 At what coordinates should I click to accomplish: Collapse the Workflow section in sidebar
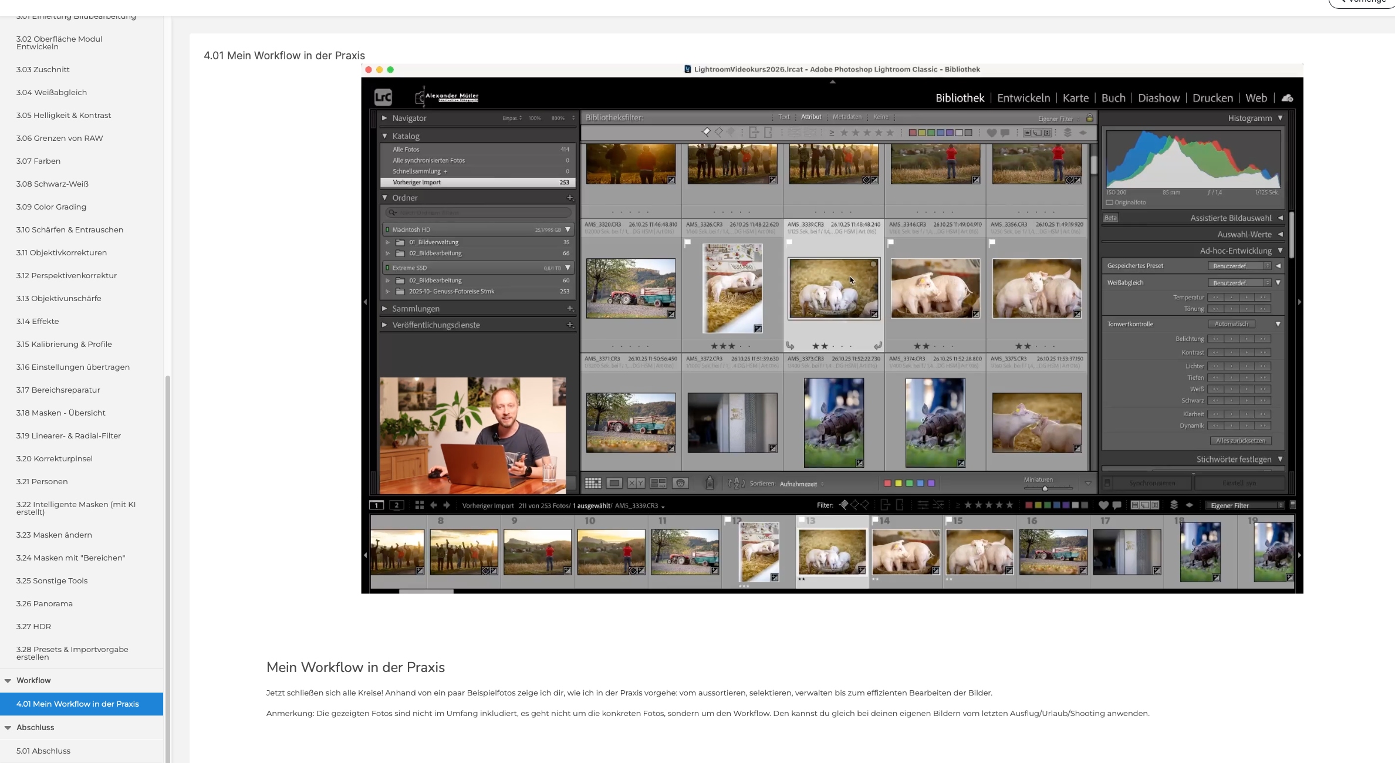pos(8,681)
